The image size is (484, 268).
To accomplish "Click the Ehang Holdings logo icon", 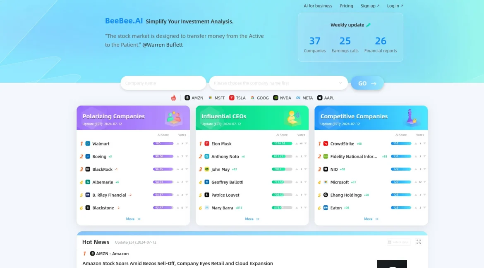I will pos(326,195).
